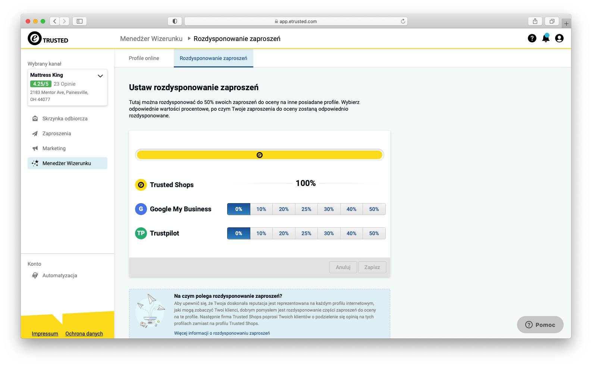
Task: Click the Automatyzacja robot icon
Action: click(35, 275)
